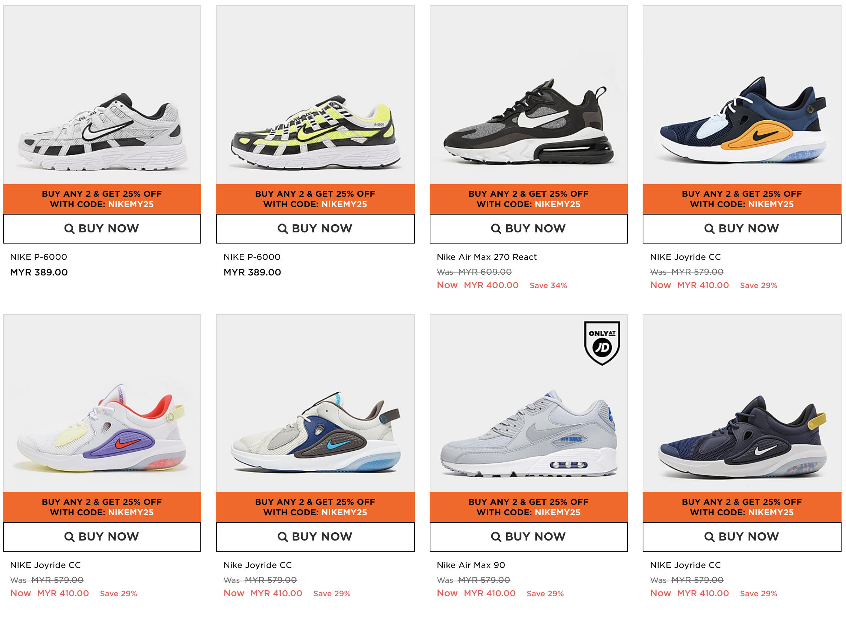Click the Only at JD badge icon

(602, 343)
